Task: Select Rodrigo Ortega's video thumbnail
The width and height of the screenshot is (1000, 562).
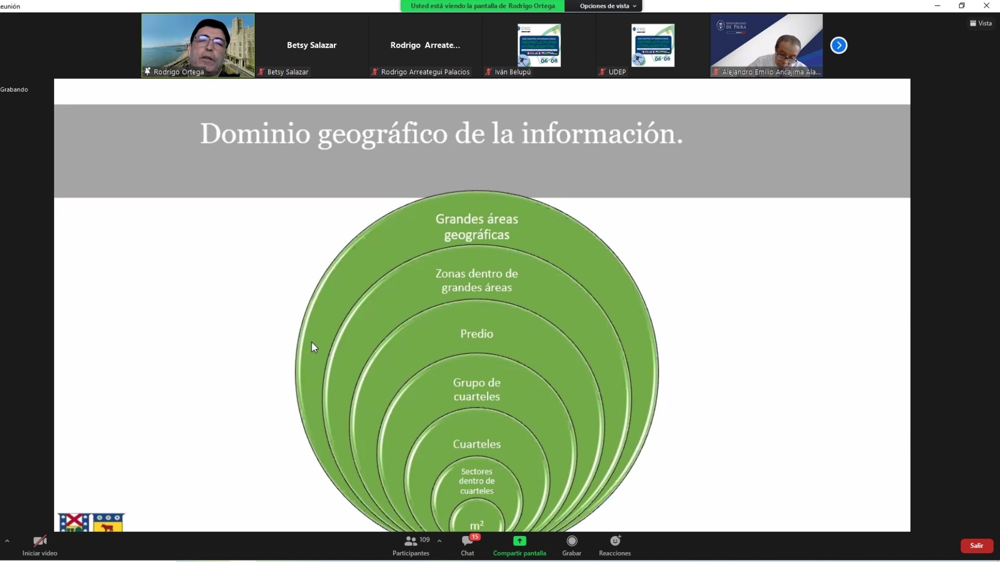Action: click(198, 42)
